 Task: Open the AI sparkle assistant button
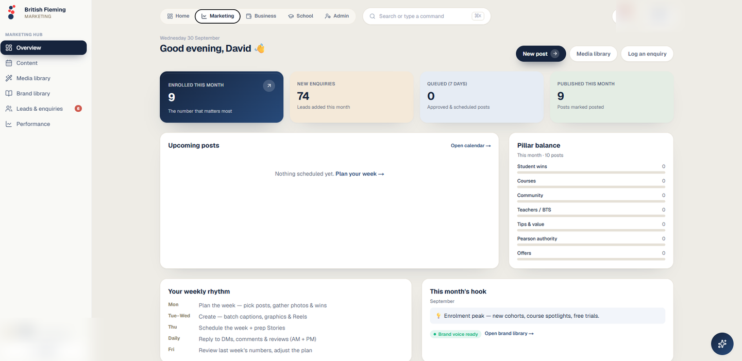(722, 343)
